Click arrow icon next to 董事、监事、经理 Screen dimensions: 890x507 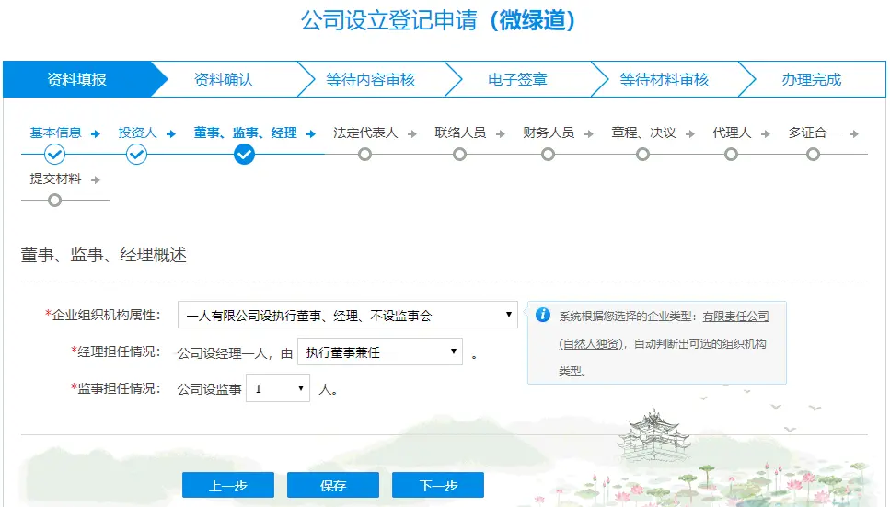pos(310,133)
